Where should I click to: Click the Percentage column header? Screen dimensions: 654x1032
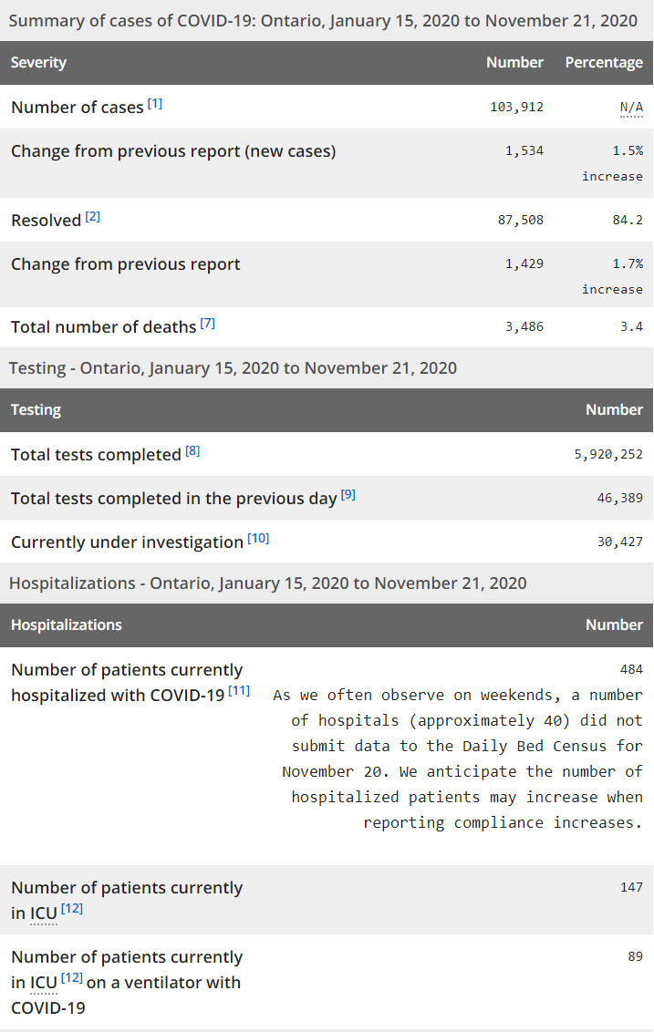tap(604, 63)
